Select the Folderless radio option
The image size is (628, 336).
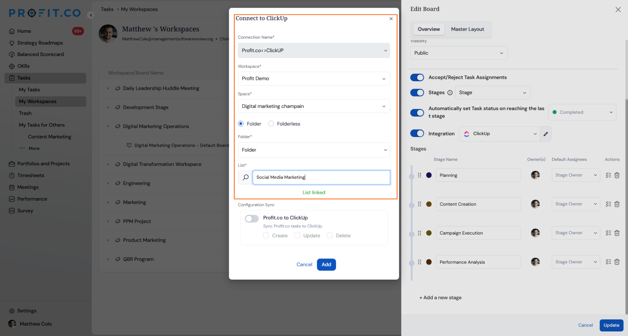tap(271, 124)
